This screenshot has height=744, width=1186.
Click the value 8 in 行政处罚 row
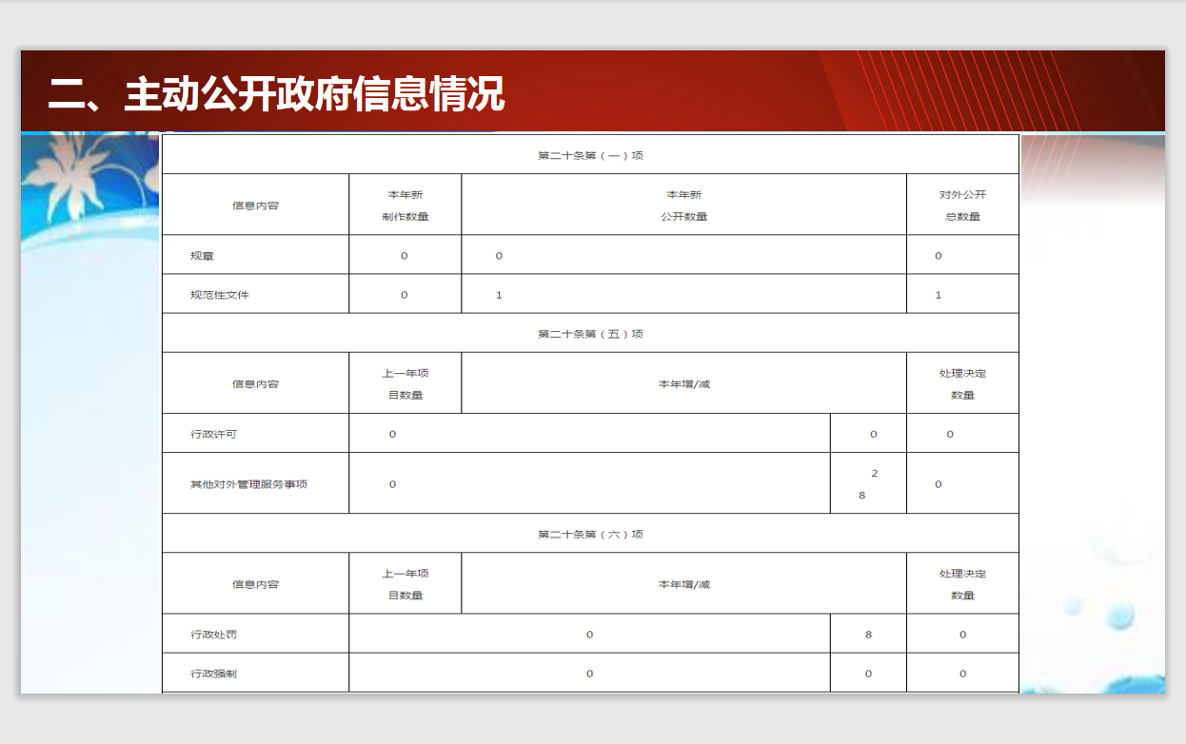point(868,635)
